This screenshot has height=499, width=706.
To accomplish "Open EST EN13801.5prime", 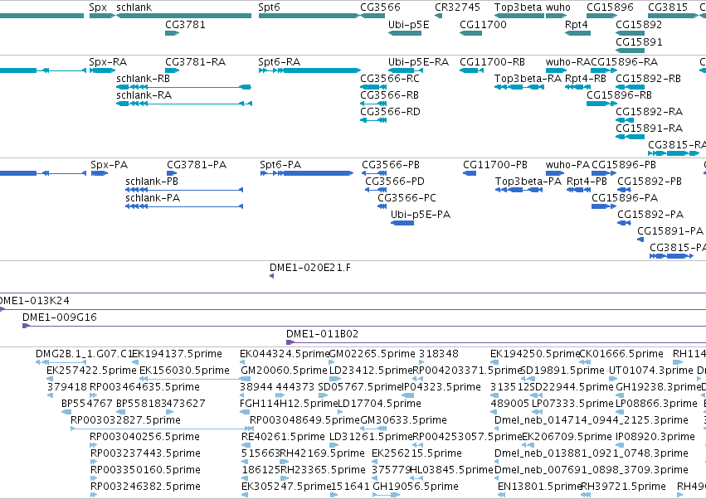I will 538,487.
